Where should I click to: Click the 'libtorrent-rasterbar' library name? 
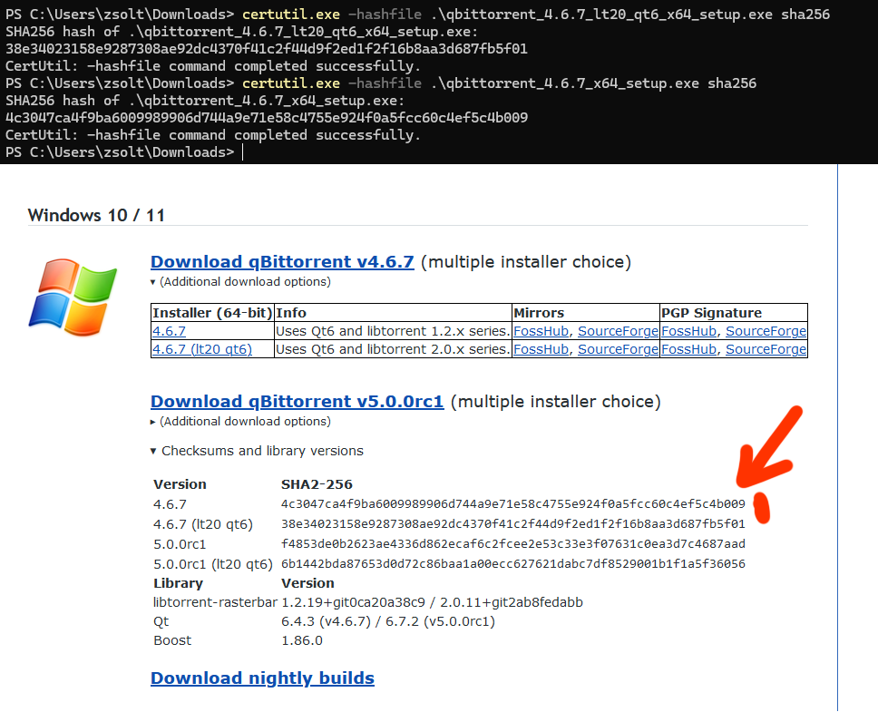pyautogui.click(x=216, y=602)
